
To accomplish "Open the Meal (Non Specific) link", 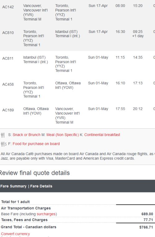I will click(x=63, y=135).
